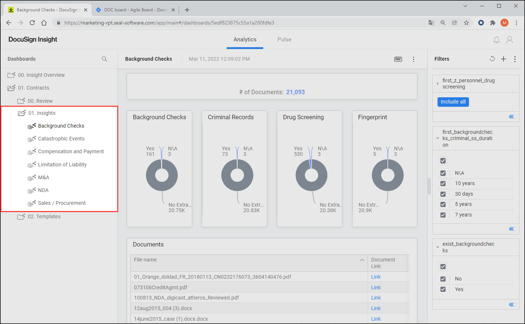Image resolution: width=525 pixels, height=324 pixels.
Task: Open a new browser tab
Action: (187, 10)
